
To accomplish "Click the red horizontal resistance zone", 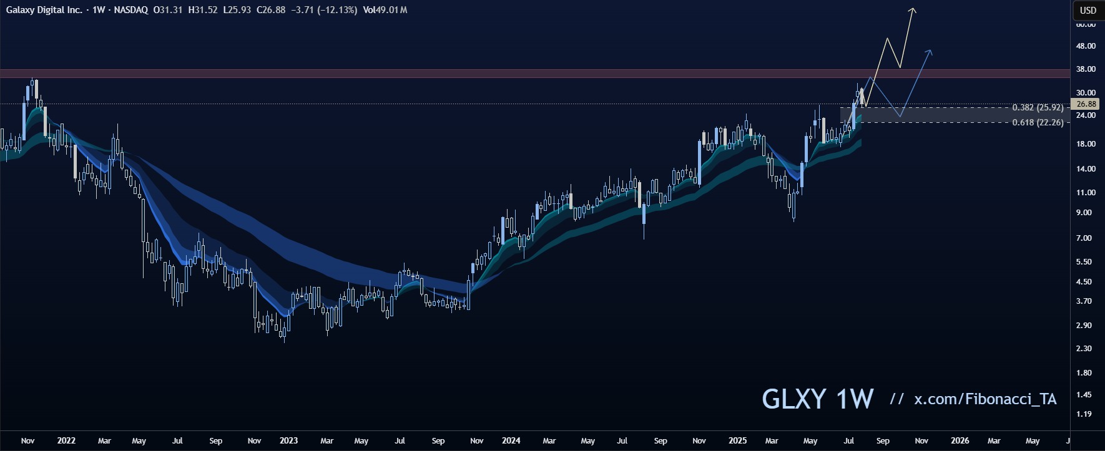I will (499, 74).
